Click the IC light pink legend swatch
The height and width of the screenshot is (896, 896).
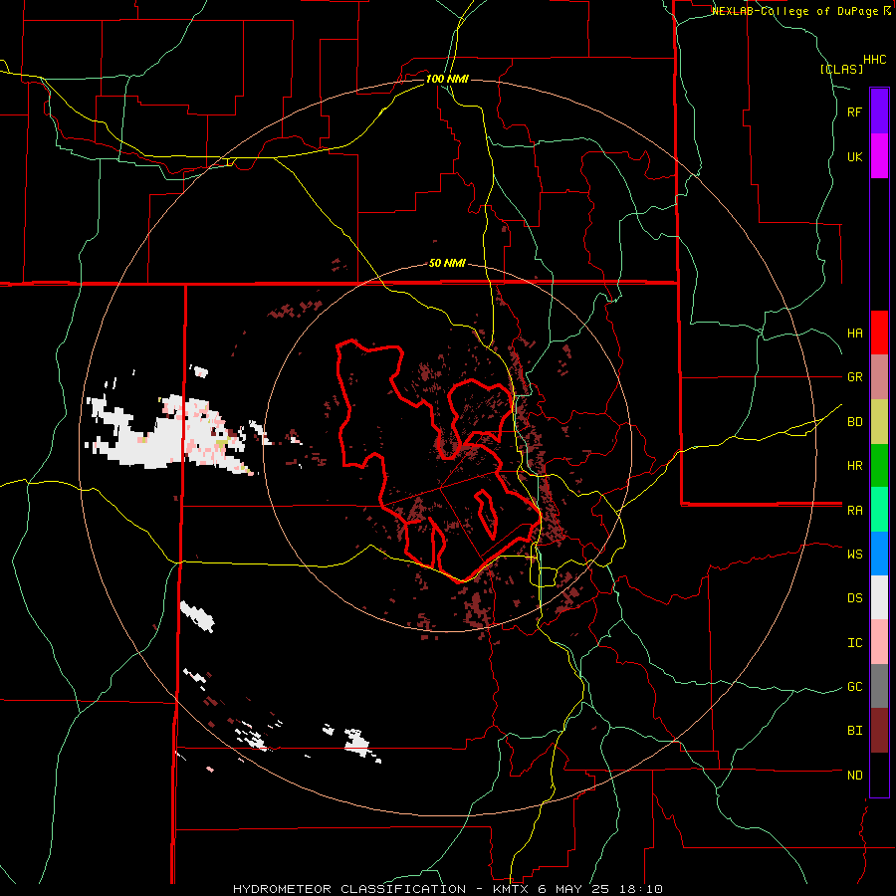[x=879, y=642]
